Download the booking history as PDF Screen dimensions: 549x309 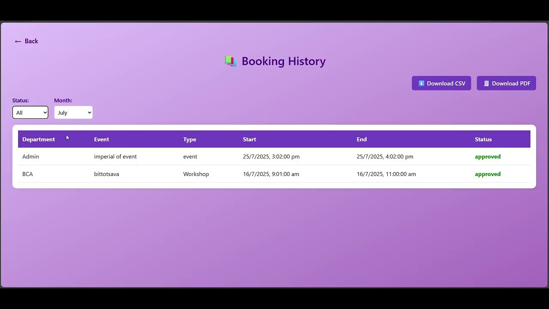pyautogui.click(x=507, y=83)
